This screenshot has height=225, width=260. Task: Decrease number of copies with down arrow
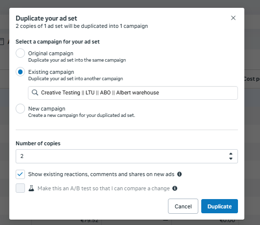[231, 159]
